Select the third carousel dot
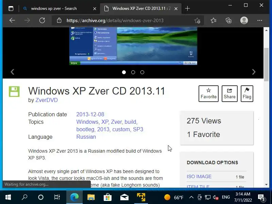The width and height of the screenshot is (272, 204). 142,72
